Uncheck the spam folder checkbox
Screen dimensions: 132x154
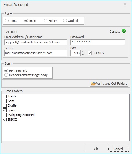coord(5,110)
